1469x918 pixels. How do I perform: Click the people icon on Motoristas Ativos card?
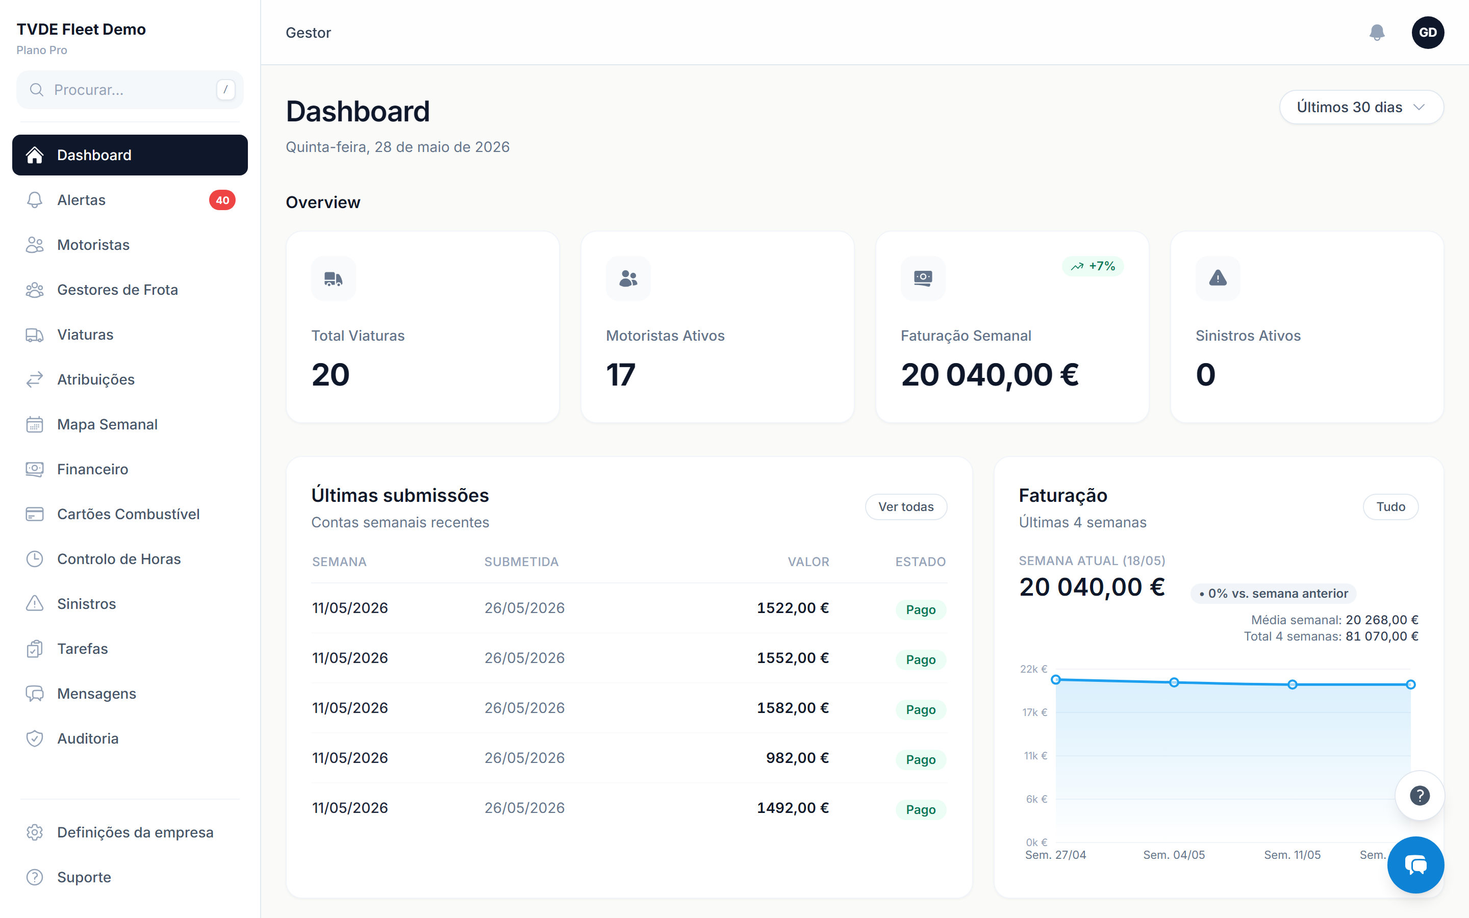point(628,278)
